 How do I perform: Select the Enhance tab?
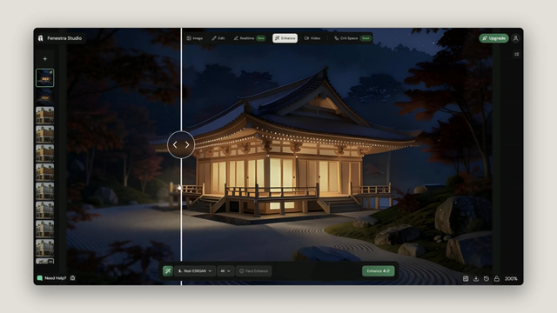285,38
